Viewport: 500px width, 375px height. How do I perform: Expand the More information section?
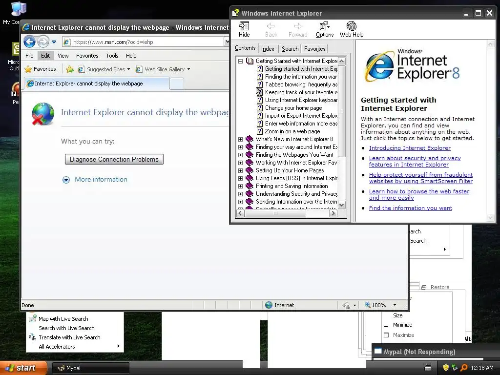tap(95, 180)
